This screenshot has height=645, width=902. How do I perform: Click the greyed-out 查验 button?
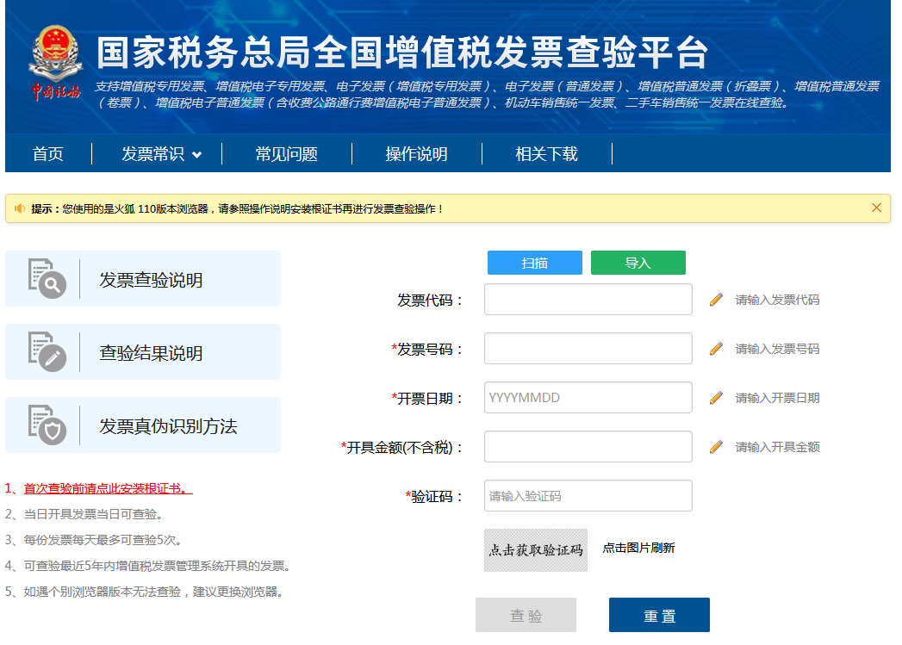point(526,615)
